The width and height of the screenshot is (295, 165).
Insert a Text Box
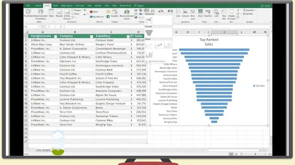pos(224,14)
